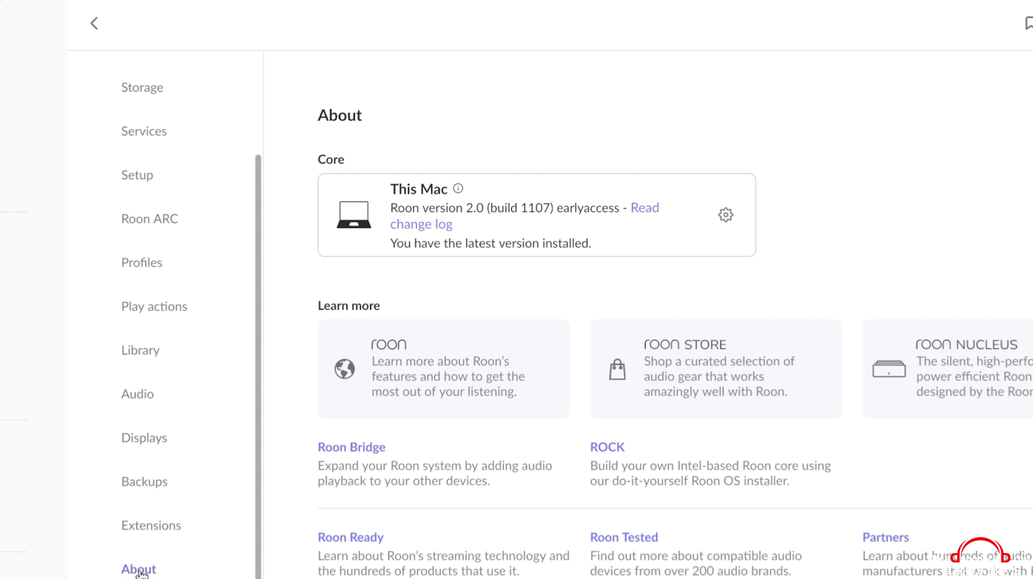Open the Read change log link
This screenshot has width=1033, height=579.
pyautogui.click(x=524, y=216)
